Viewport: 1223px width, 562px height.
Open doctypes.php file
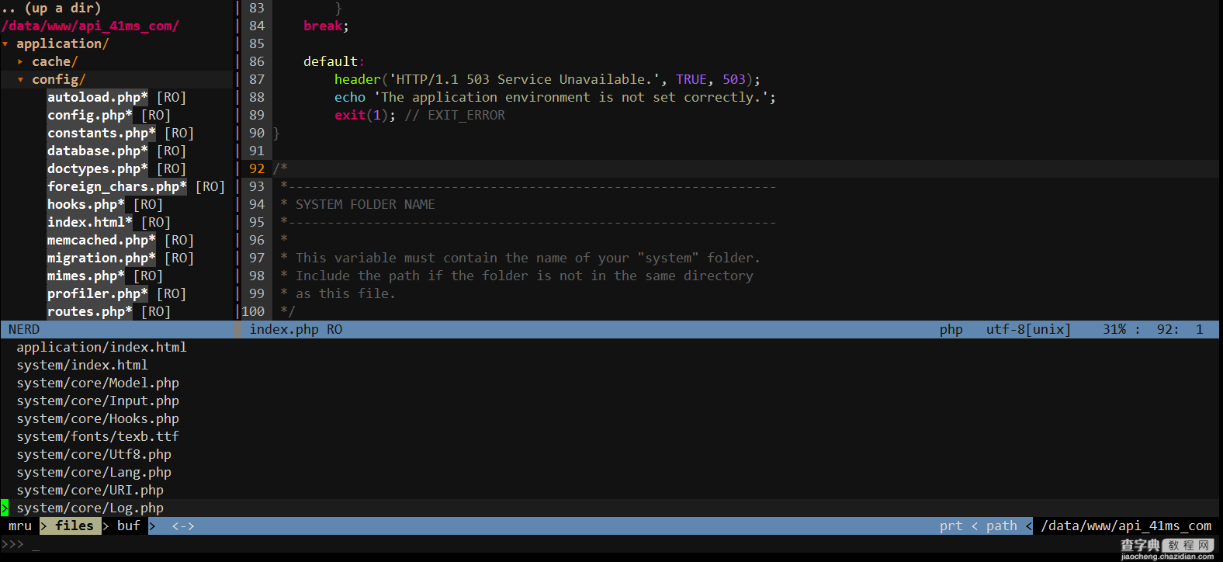click(97, 169)
